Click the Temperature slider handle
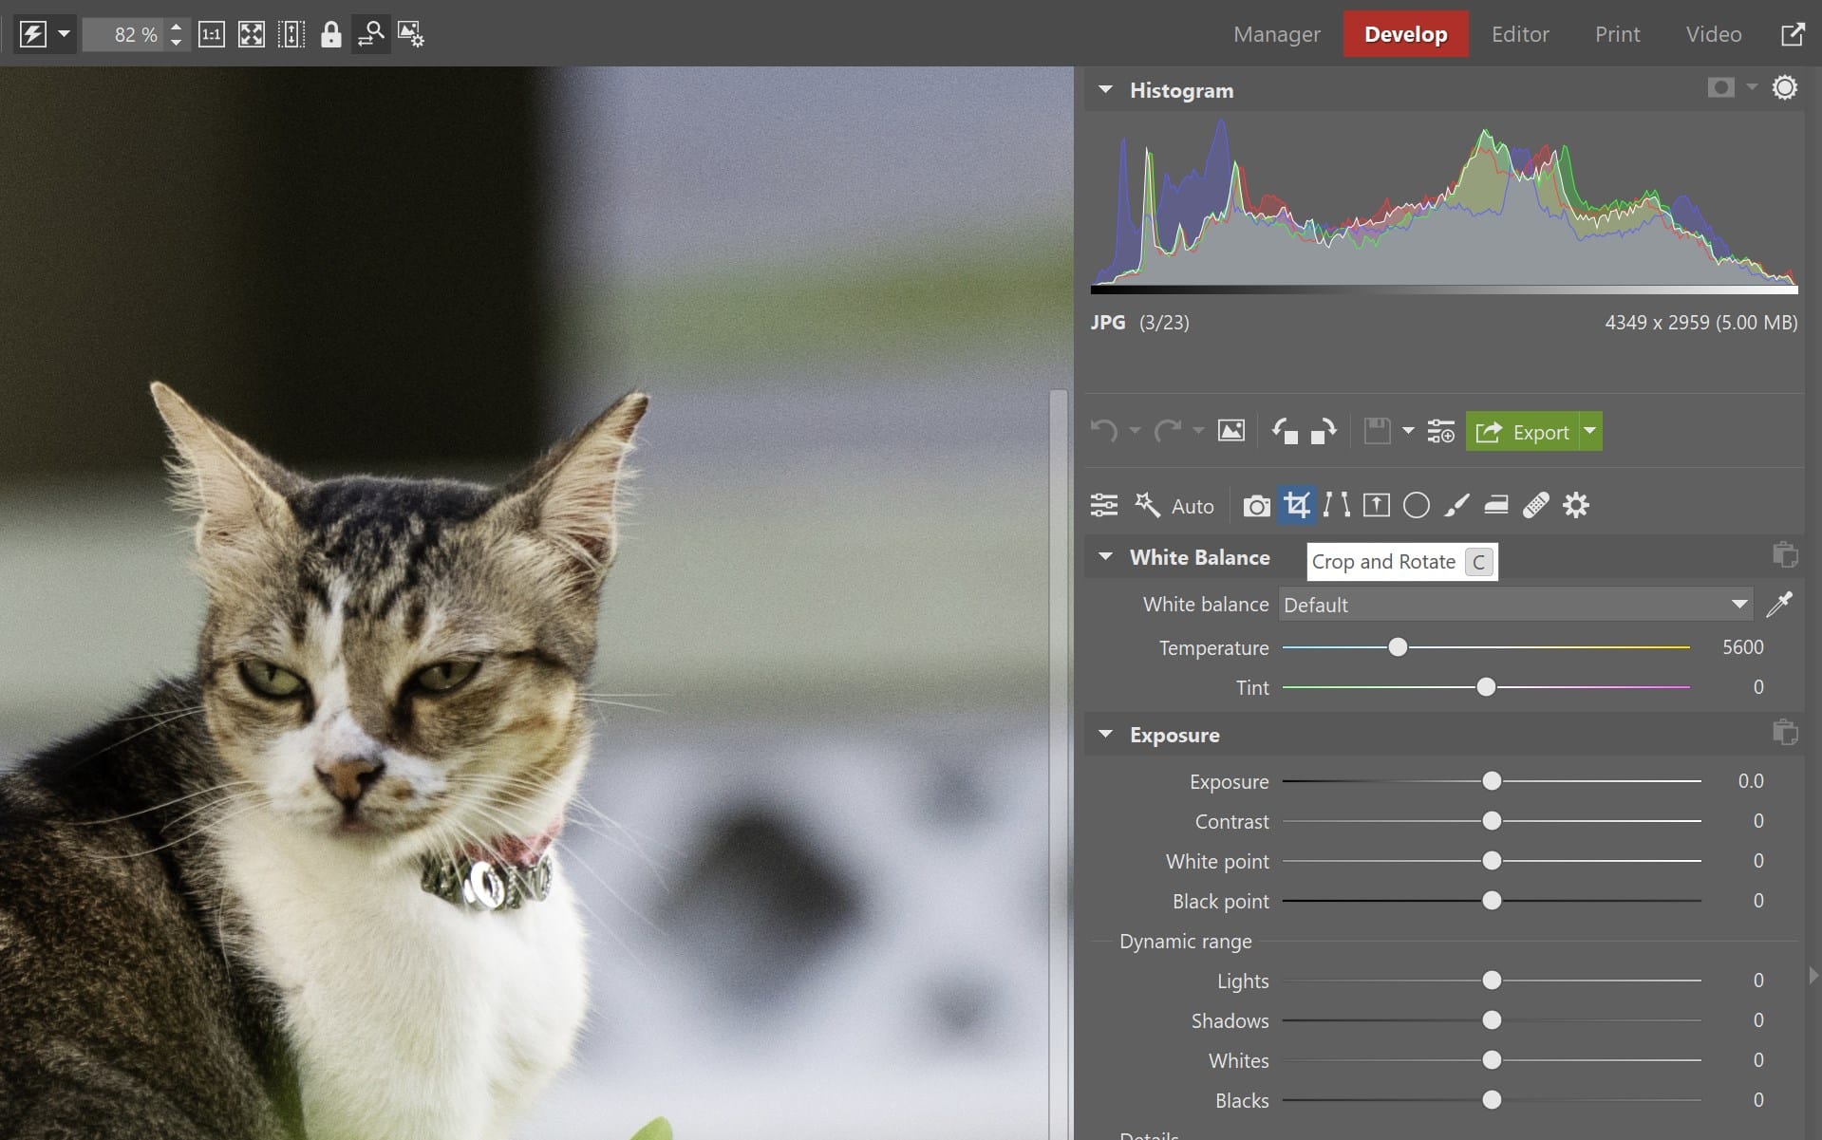This screenshot has width=1822, height=1140. [x=1398, y=647]
